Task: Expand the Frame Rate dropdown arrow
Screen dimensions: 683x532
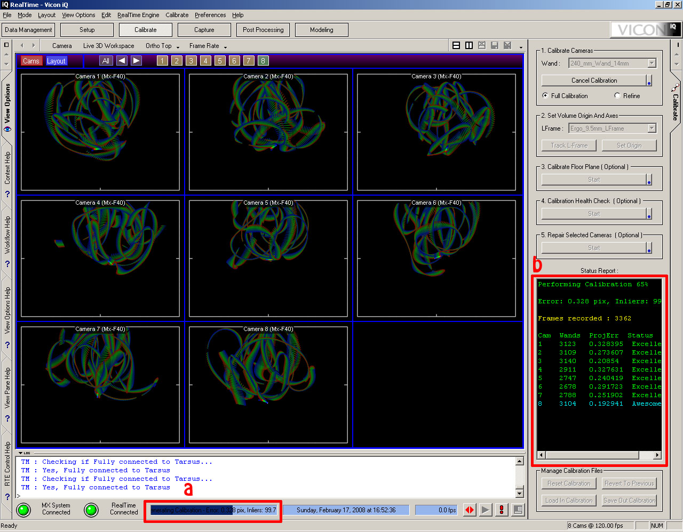Action: click(225, 47)
